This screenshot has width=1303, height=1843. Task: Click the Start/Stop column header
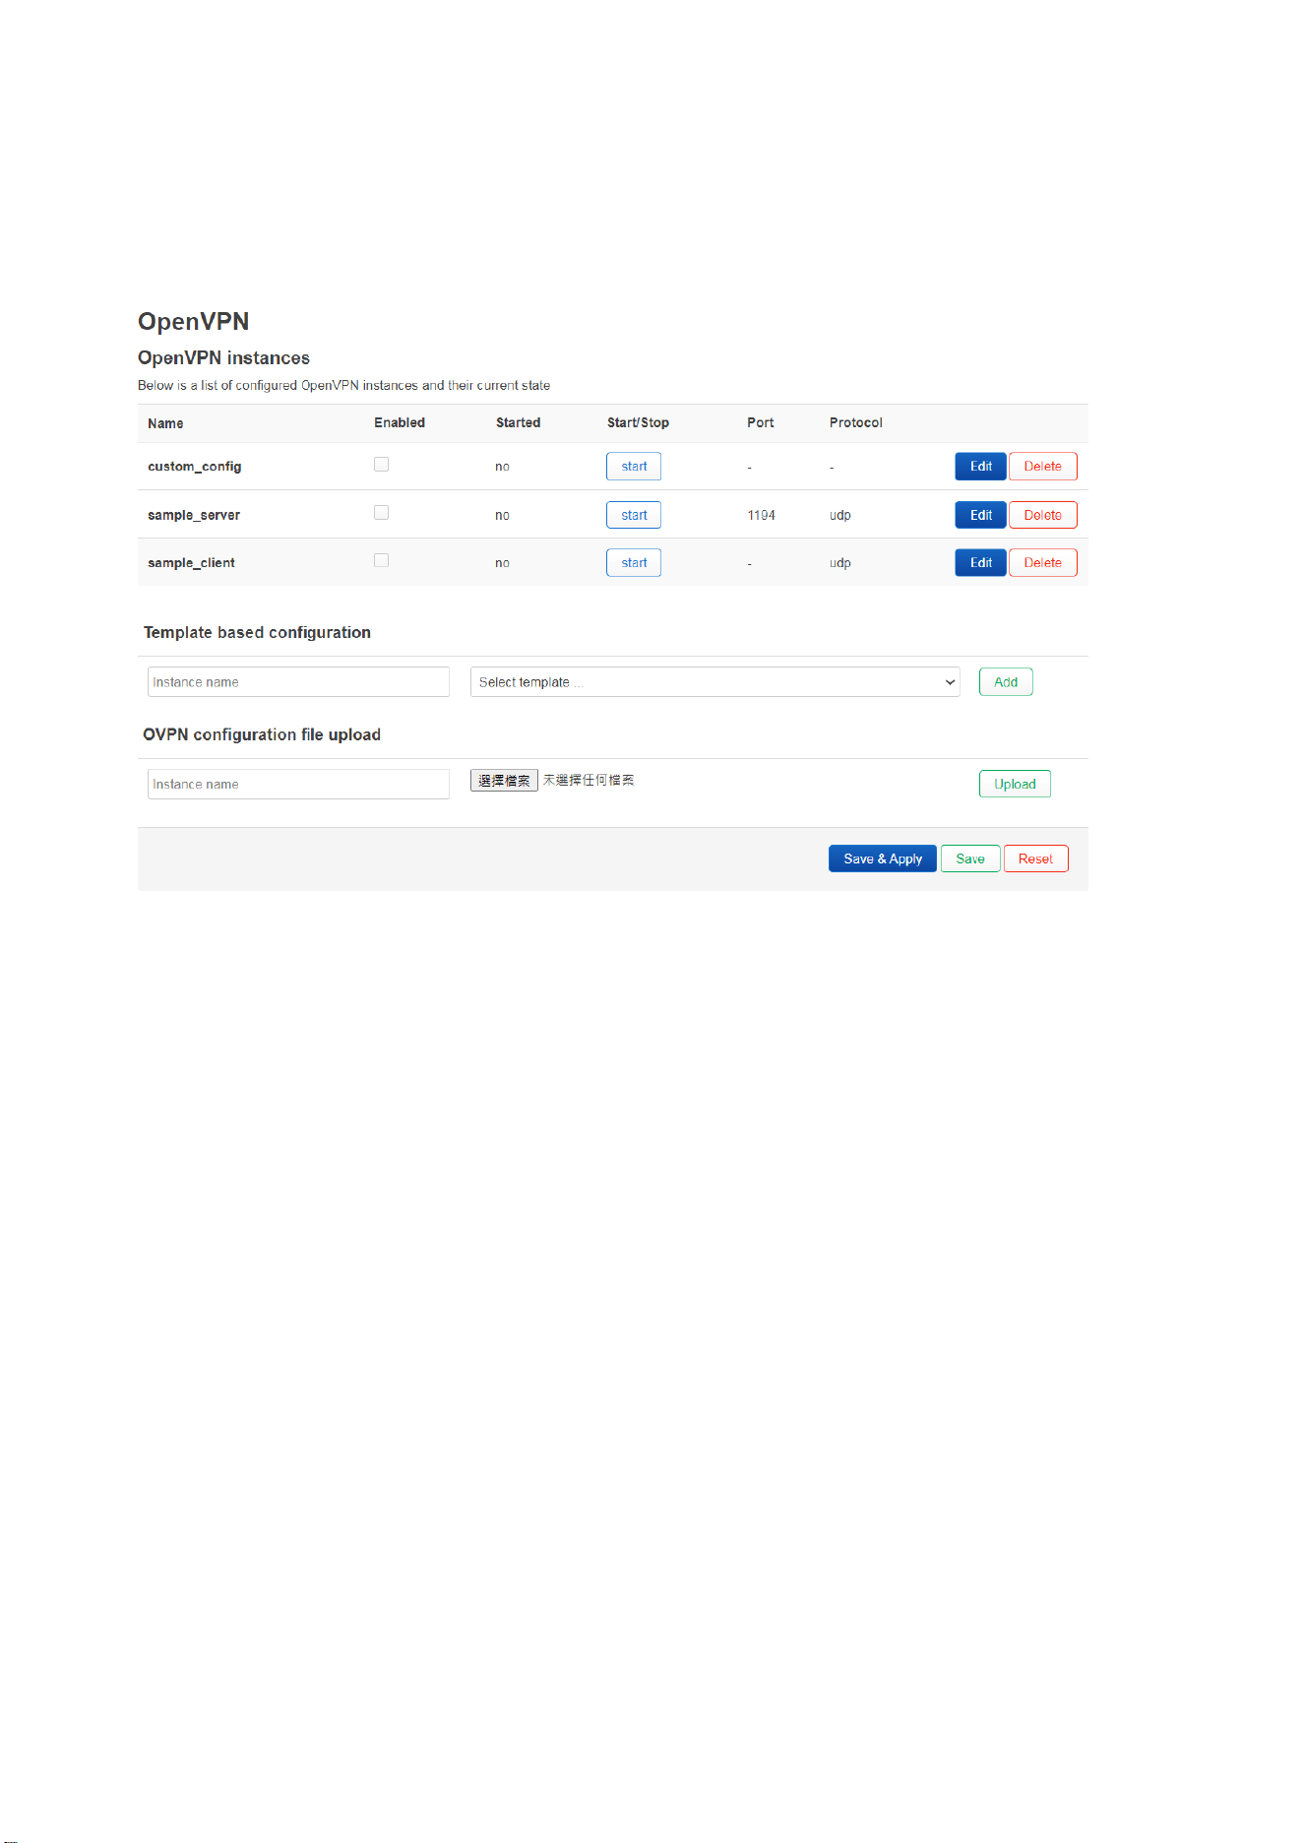(638, 423)
